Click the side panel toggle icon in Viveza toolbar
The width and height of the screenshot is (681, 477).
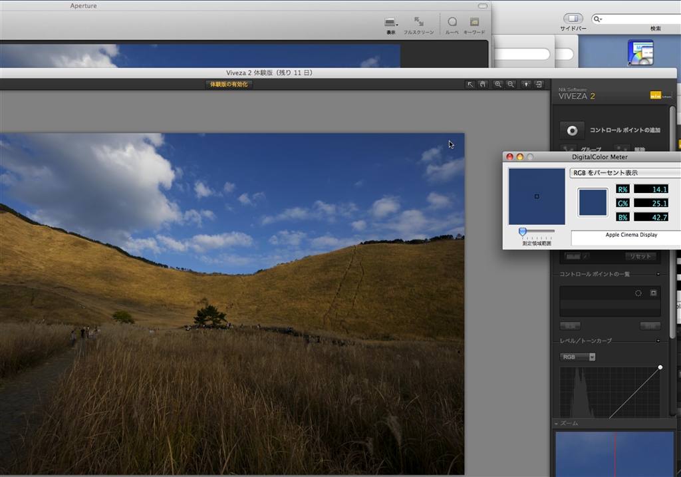(x=539, y=84)
